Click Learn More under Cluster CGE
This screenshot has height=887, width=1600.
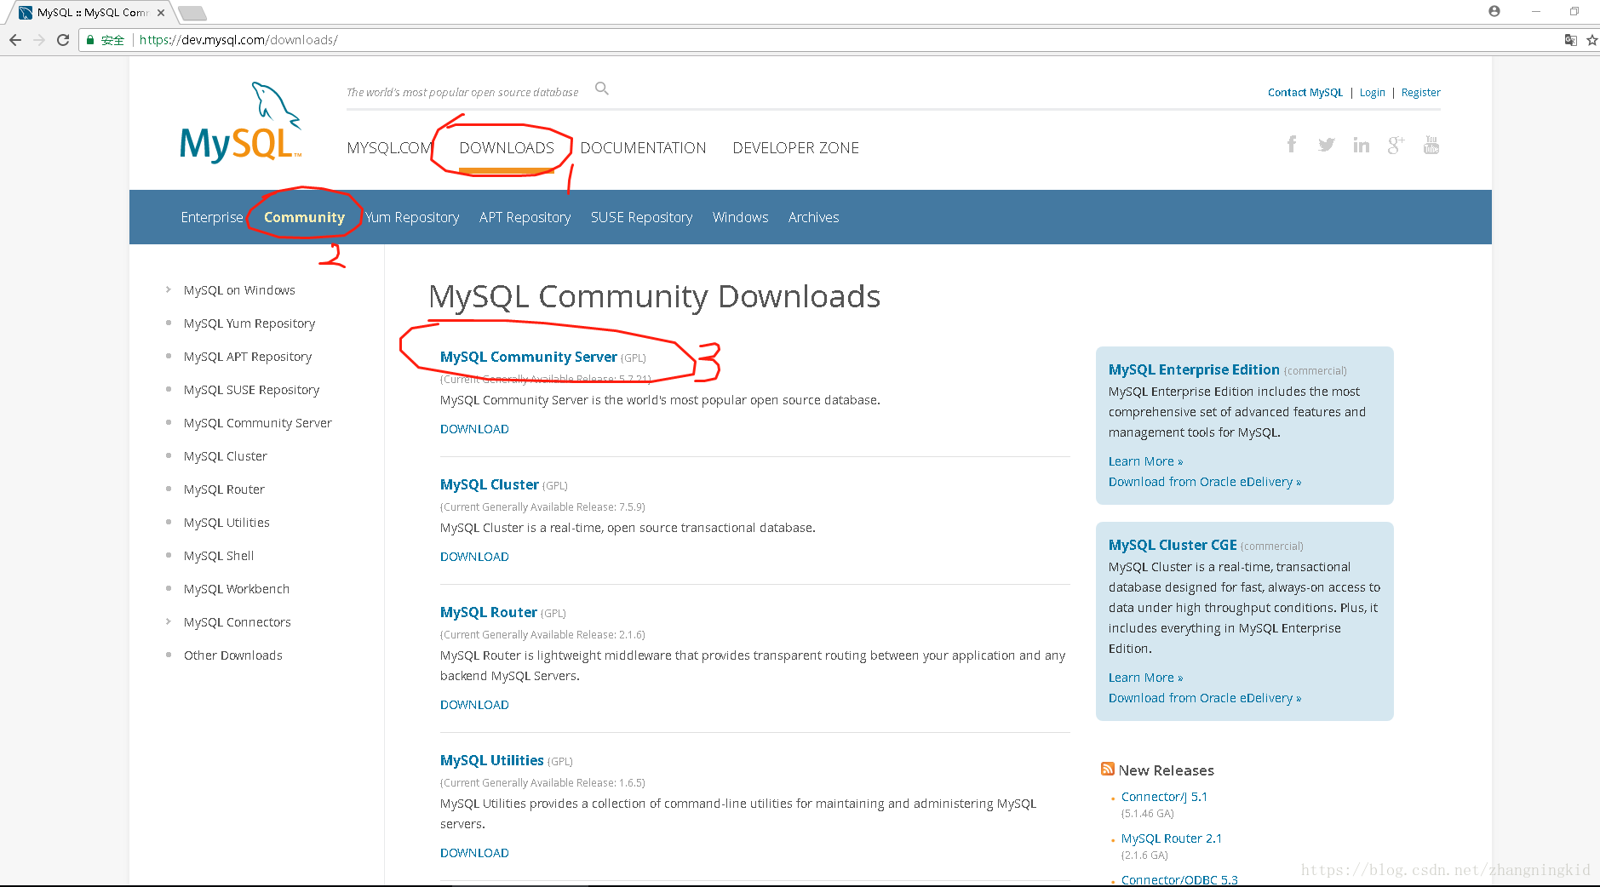(1145, 678)
